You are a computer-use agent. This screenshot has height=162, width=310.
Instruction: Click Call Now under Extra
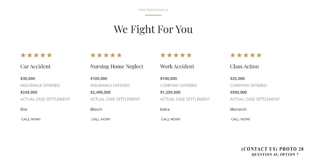(x=170, y=119)
